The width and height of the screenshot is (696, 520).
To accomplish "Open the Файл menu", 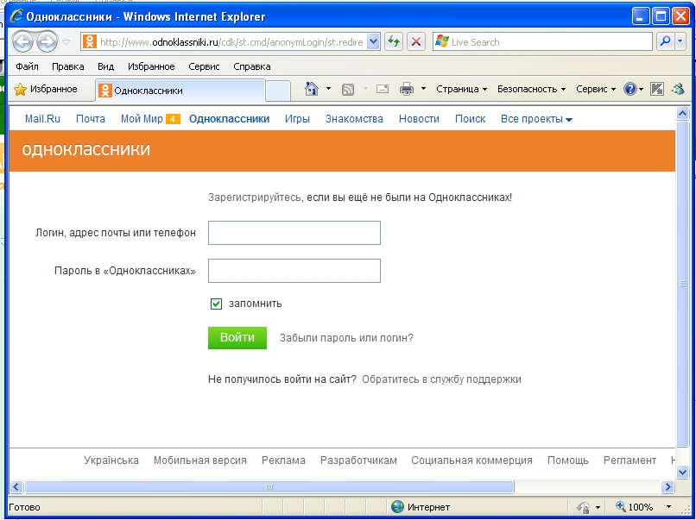I will coord(27,66).
